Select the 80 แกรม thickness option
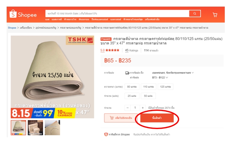 pyautogui.click(x=132, y=87)
